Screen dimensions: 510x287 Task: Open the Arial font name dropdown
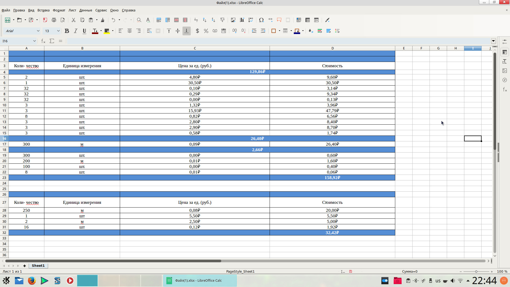[x=38, y=31]
